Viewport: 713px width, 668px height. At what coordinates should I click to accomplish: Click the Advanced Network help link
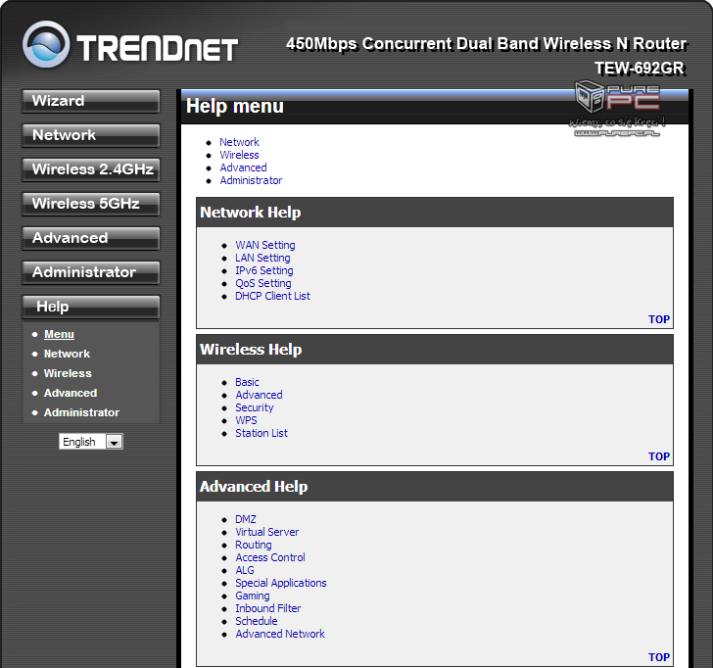pyautogui.click(x=280, y=634)
